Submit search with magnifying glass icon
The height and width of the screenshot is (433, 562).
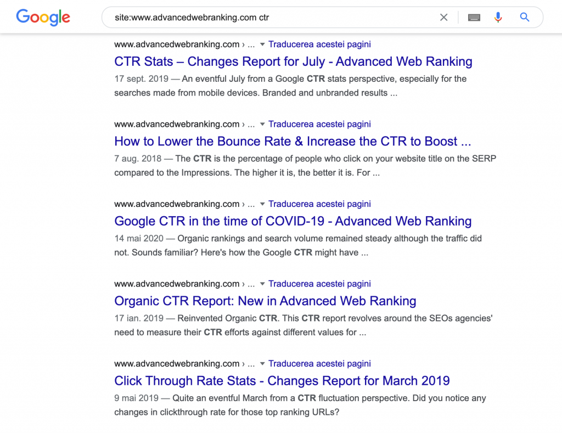[524, 17]
